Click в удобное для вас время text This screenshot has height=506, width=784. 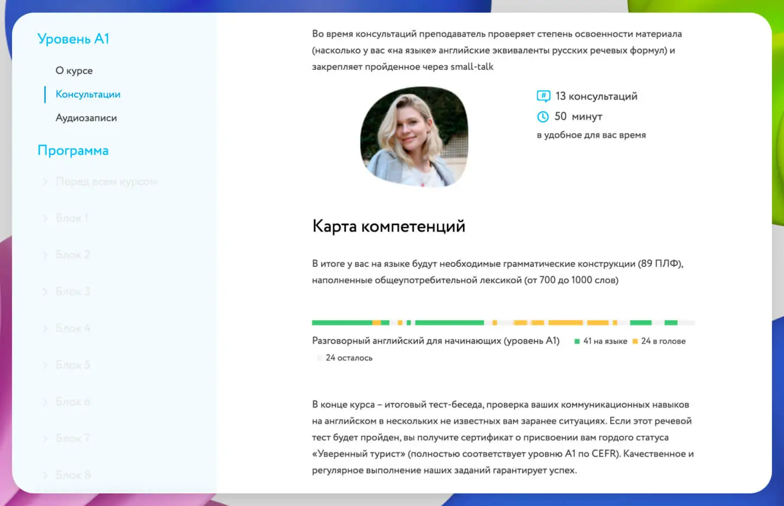pyautogui.click(x=591, y=135)
